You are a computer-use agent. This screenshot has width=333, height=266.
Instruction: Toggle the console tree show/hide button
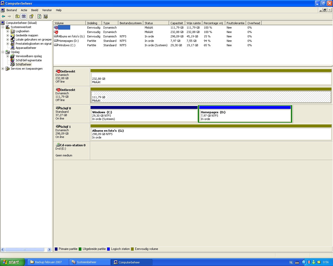tap(24, 16)
